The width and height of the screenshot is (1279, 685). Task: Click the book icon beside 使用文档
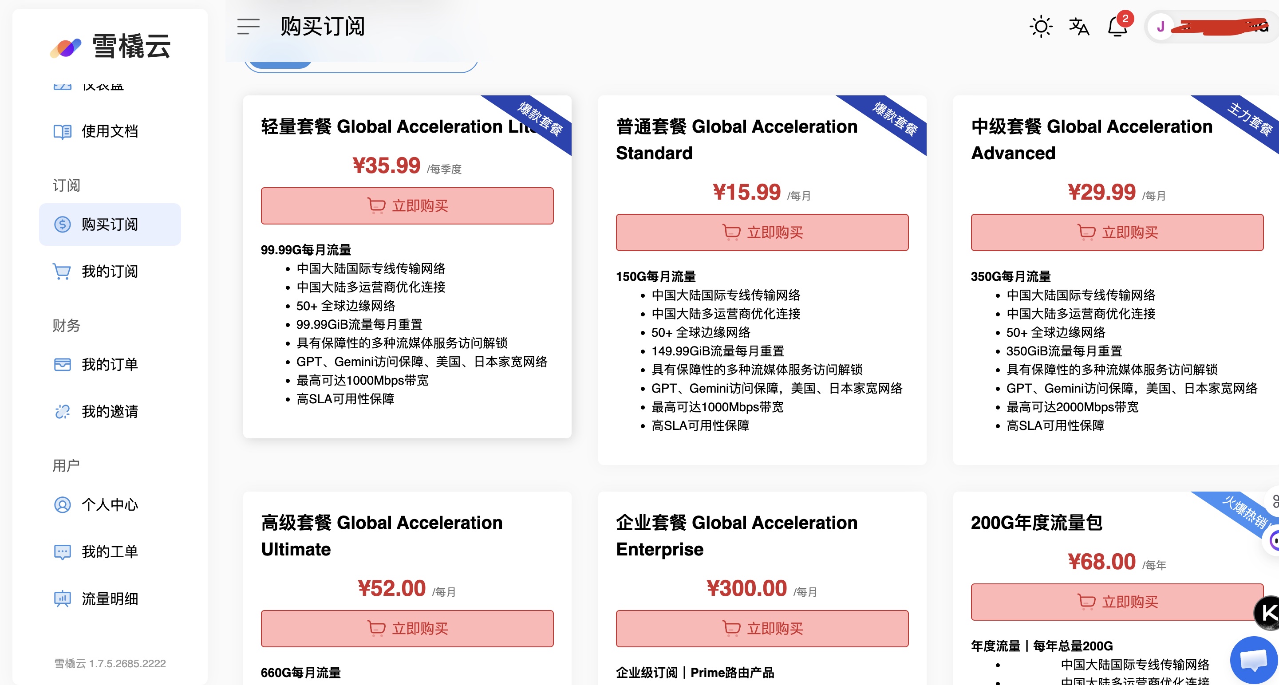[x=63, y=131]
